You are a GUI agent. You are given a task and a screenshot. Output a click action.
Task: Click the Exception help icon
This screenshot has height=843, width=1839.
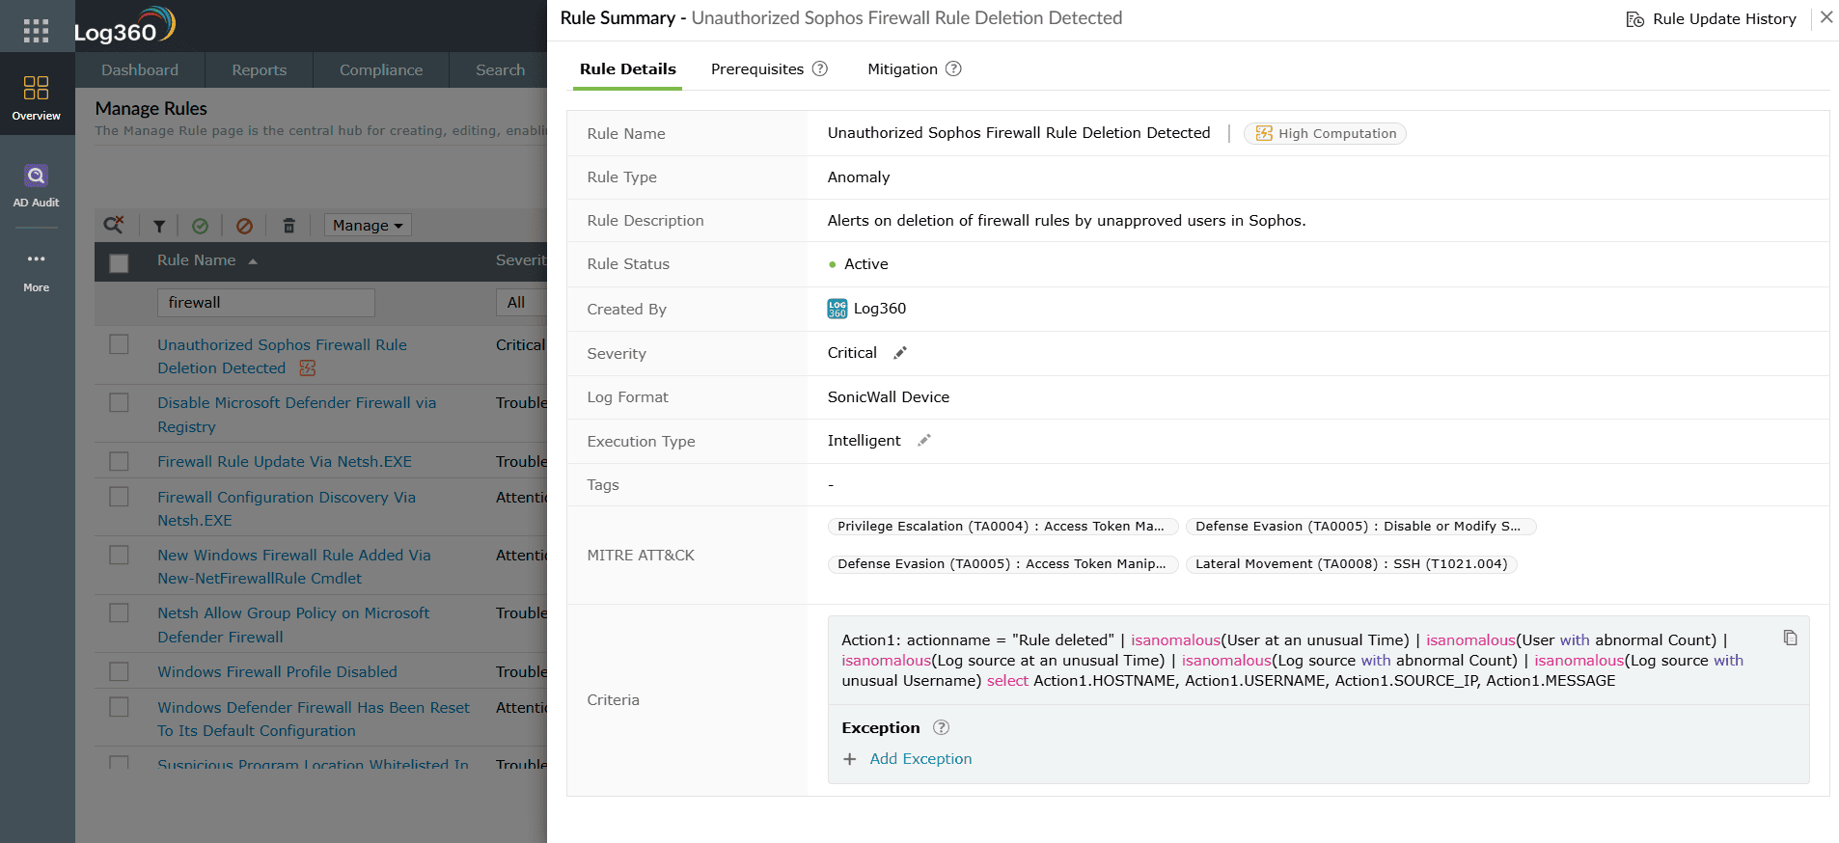942,727
